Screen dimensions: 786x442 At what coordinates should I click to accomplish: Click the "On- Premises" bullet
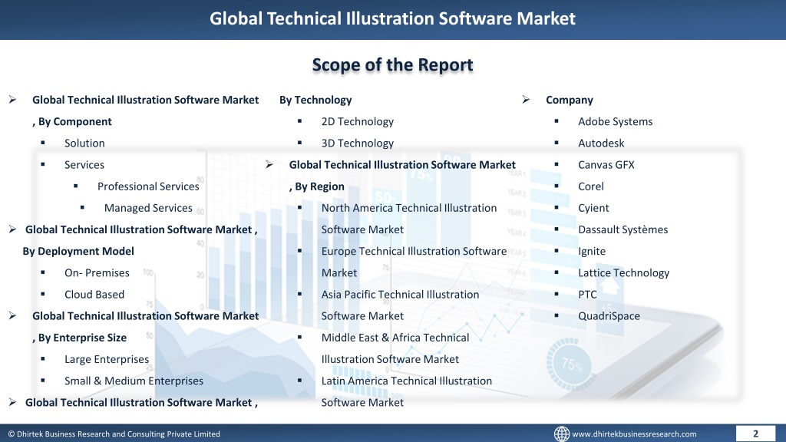pyautogui.click(x=97, y=272)
